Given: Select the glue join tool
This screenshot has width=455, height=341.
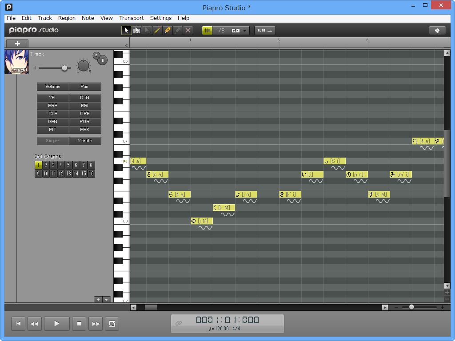Looking at the screenshot, I should (x=178, y=31).
